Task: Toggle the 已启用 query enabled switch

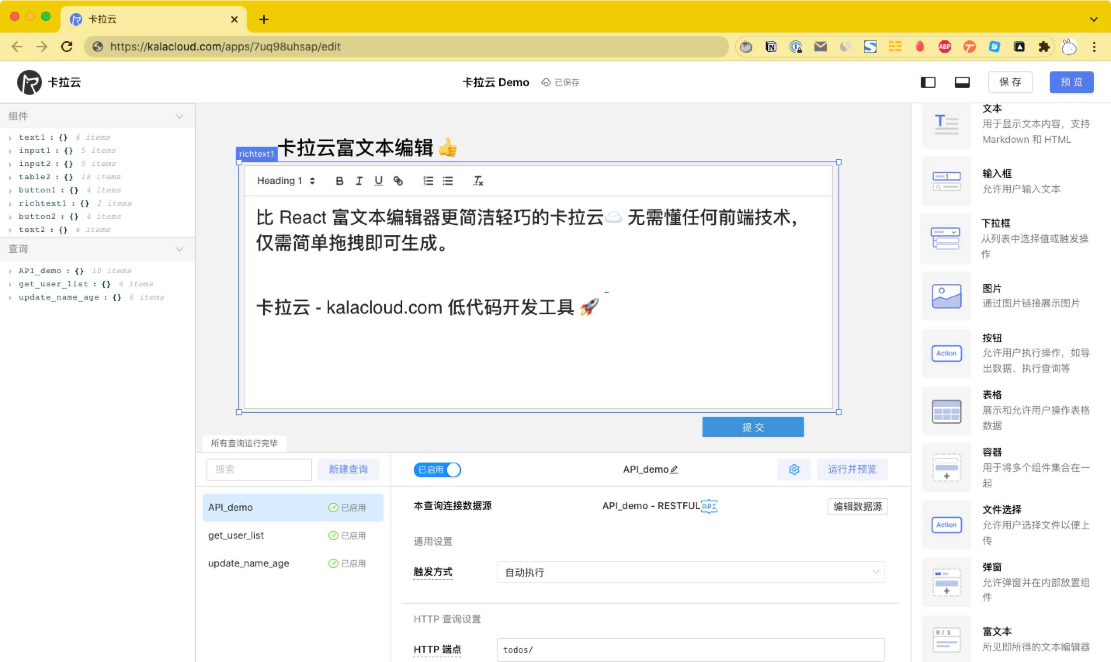Action: pos(437,470)
